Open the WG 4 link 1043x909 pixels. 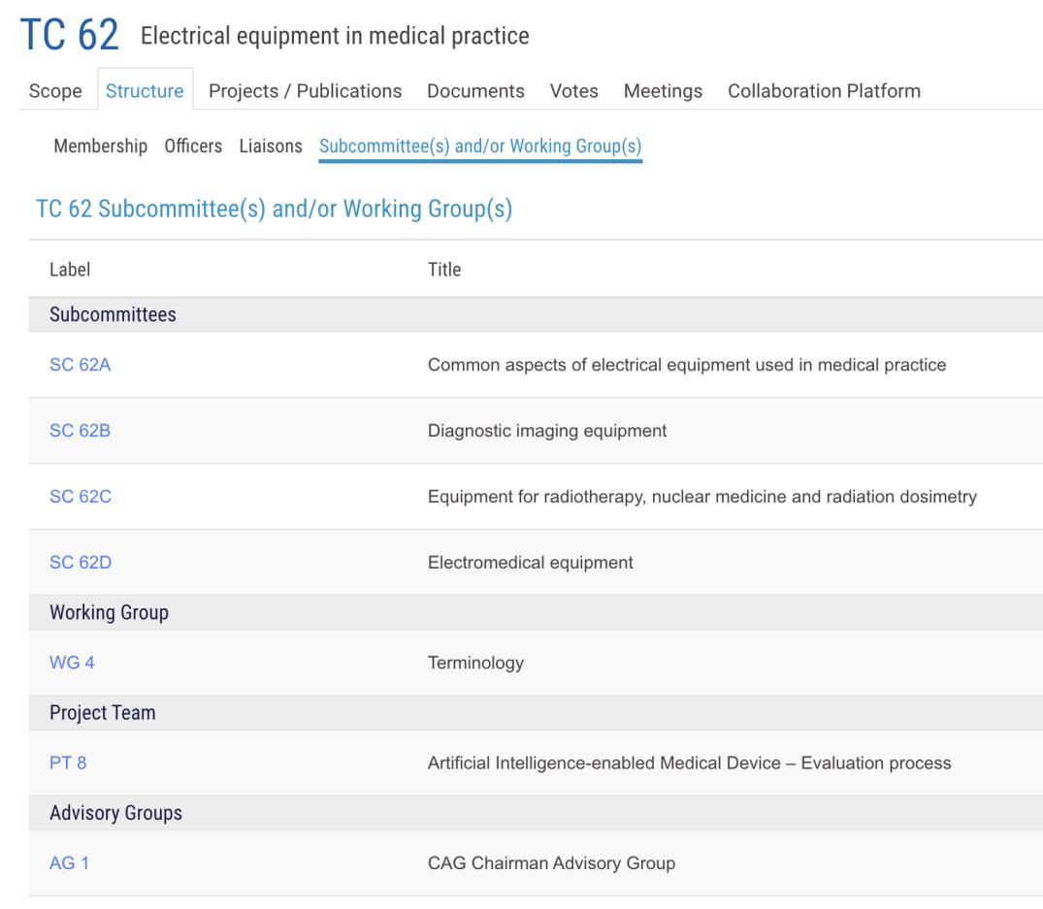(72, 663)
